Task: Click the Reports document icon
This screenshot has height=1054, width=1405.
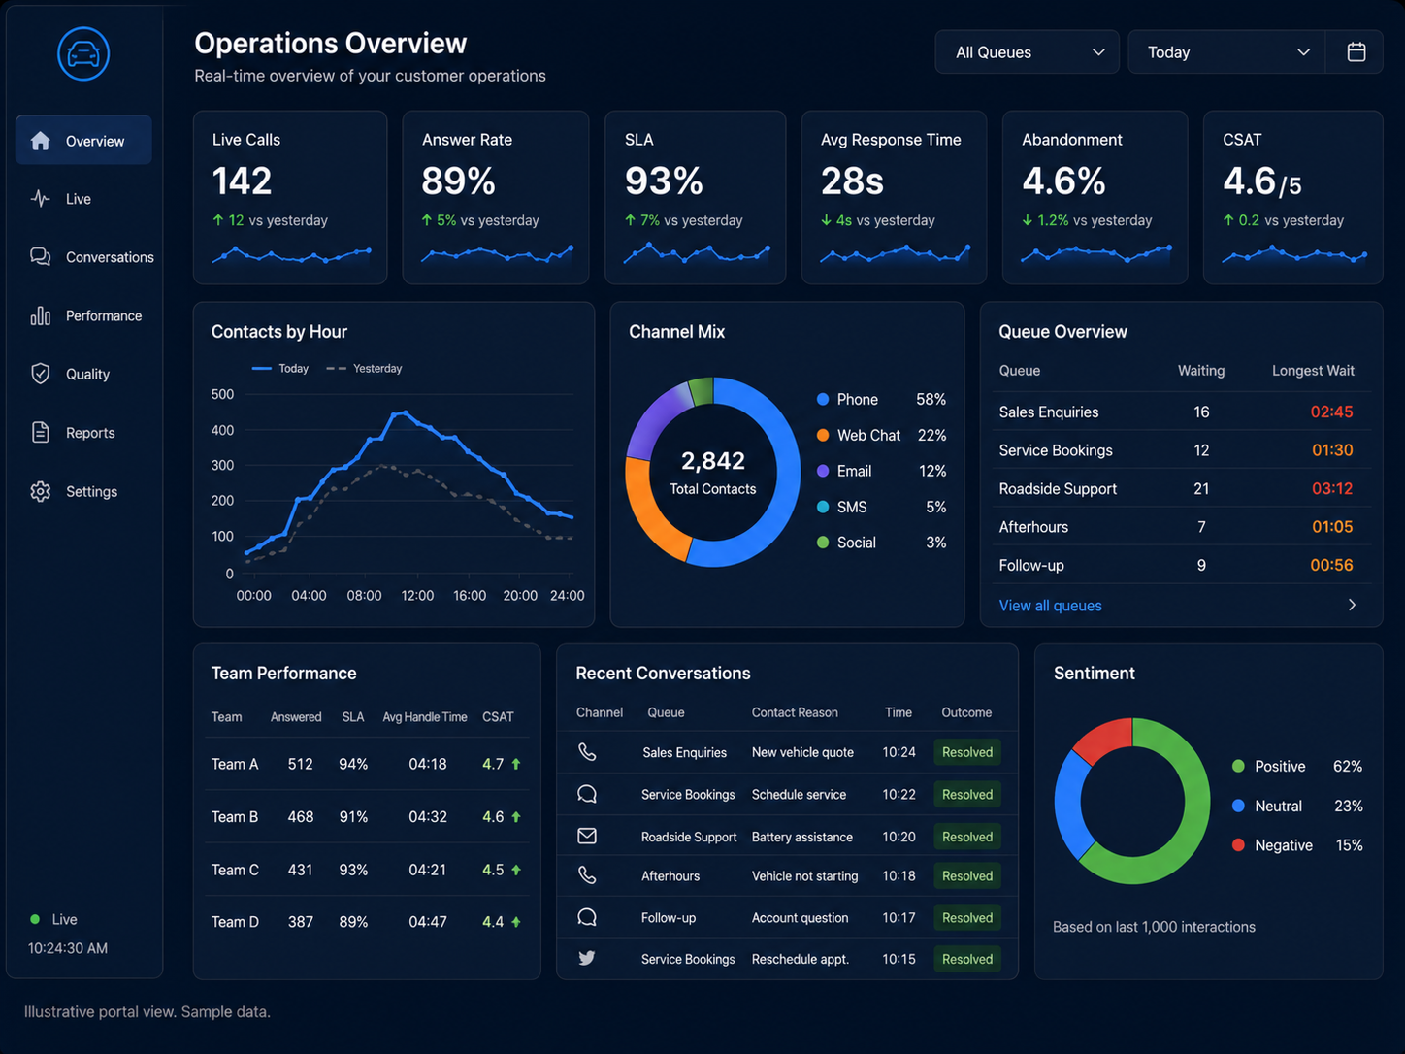Action: tap(40, 432)
